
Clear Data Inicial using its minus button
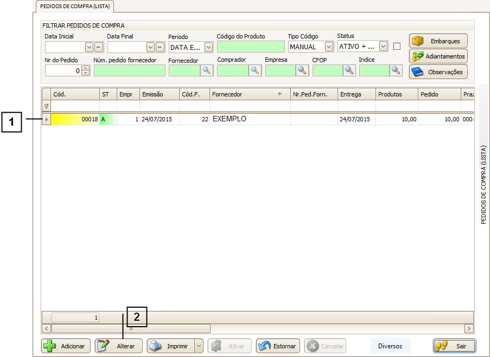click(99, 47)
